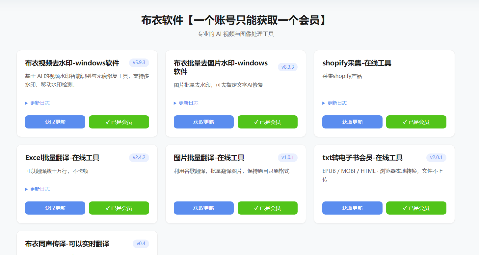Click the v2.4.2 version badge

139,157
